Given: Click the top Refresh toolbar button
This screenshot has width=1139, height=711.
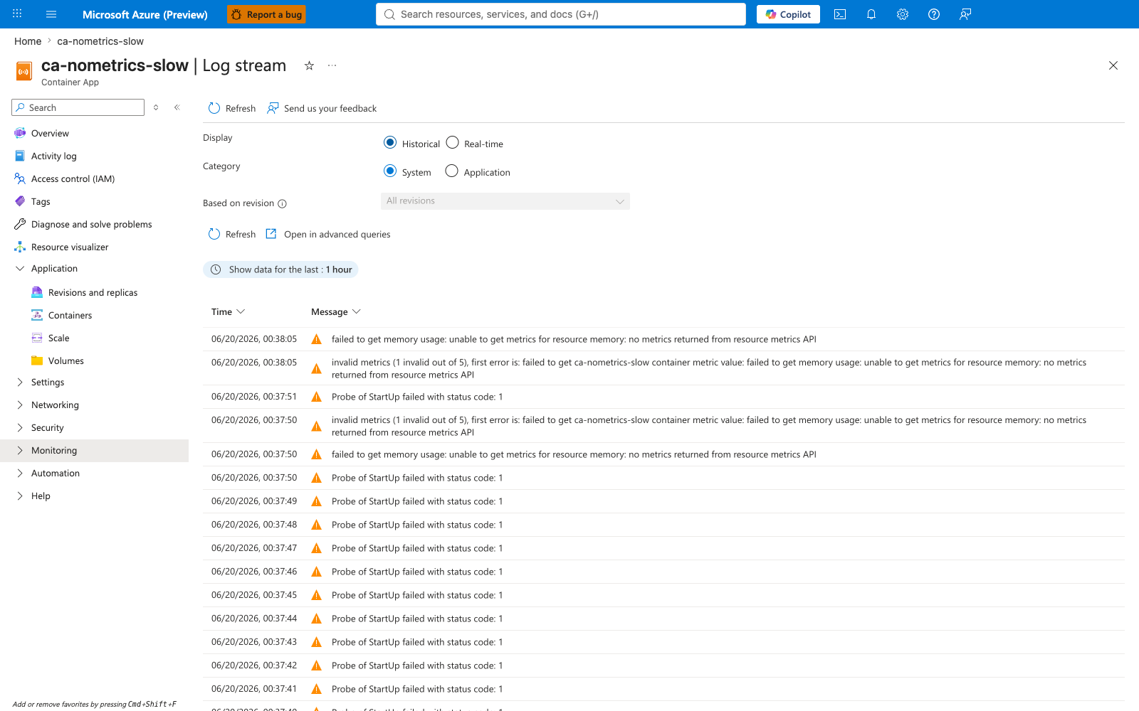Looking at the screenshot, I should (x=232, y=108).
